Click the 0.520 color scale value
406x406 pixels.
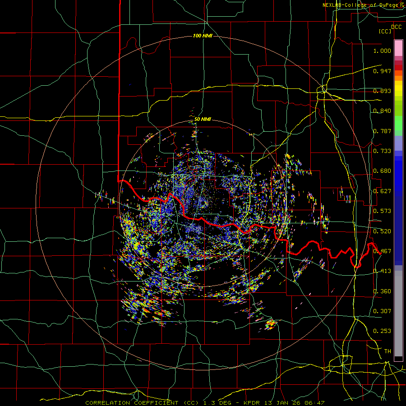382,231
